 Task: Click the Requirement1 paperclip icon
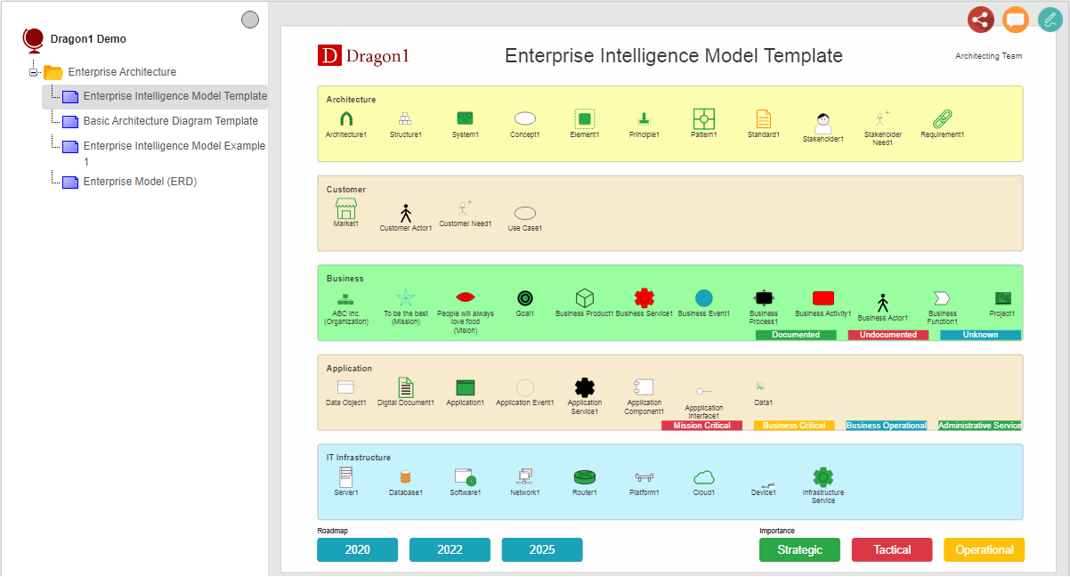point(943,118)
